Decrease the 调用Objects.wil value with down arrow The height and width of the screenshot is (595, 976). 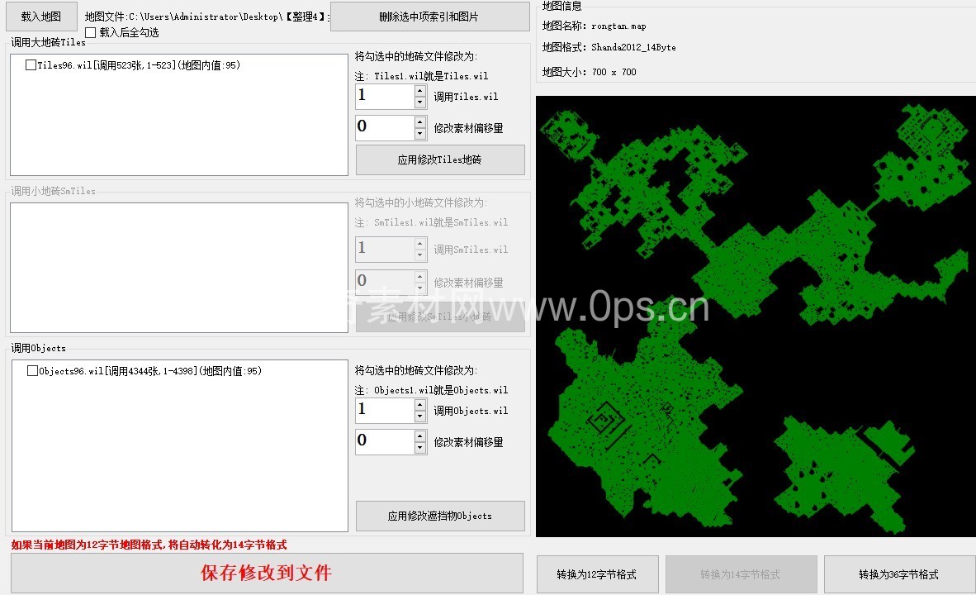point(420,416)
